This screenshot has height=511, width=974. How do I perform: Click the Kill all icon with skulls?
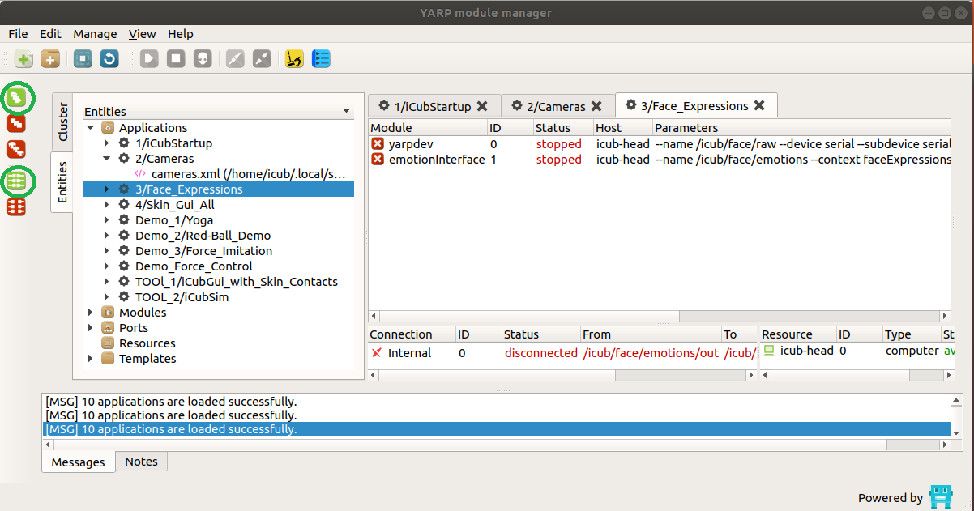pos(17,149)
